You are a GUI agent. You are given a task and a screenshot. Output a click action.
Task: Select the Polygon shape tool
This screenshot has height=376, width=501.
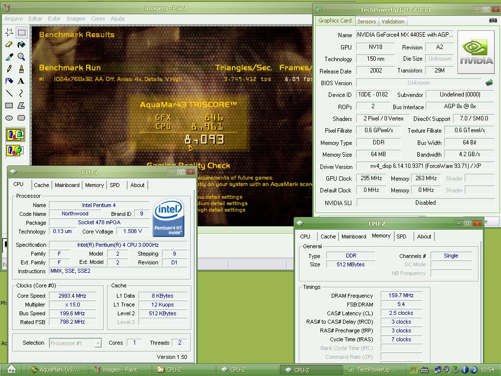tap(22, 106)
